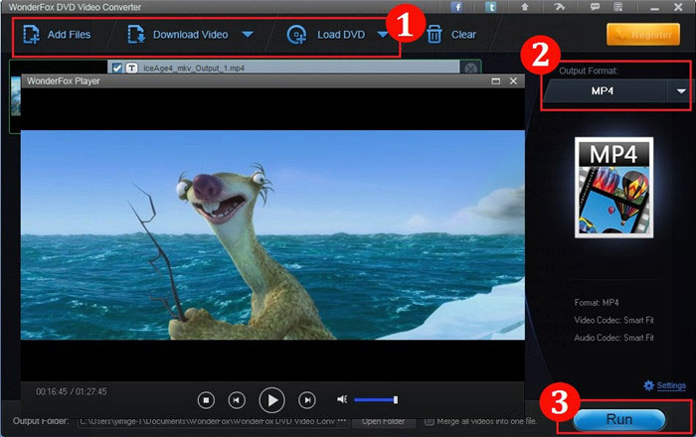The height and width of the screenshot is (437, 696).
Task: Maximize the WonderFox Player window
Action: coord(496,81)
